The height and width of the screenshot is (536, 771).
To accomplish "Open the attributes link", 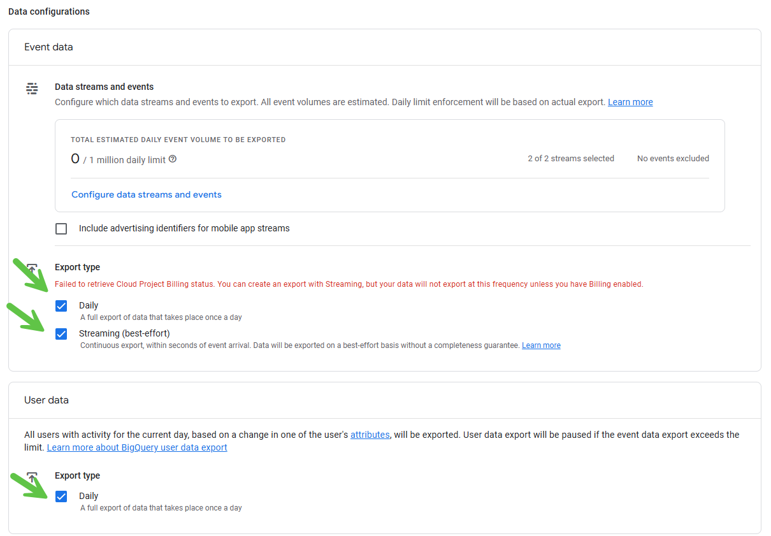I will coord(370,435).
